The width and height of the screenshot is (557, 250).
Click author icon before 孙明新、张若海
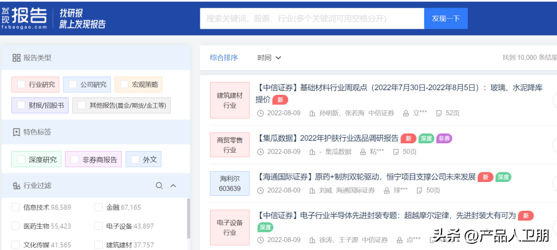(313, 113)
